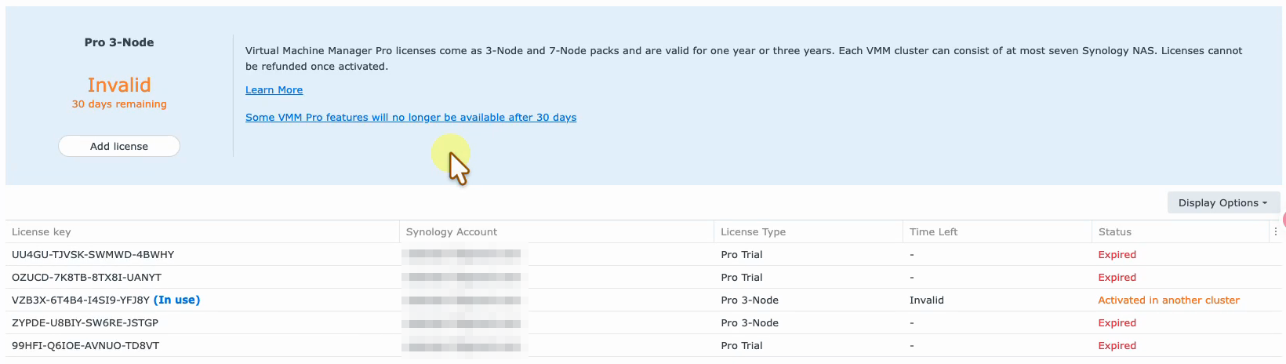
Task: Click Pro 3-Node type of the ZYPDE license
Action: [x=750, y=323]
